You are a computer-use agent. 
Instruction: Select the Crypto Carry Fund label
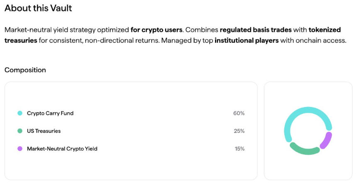50,113
